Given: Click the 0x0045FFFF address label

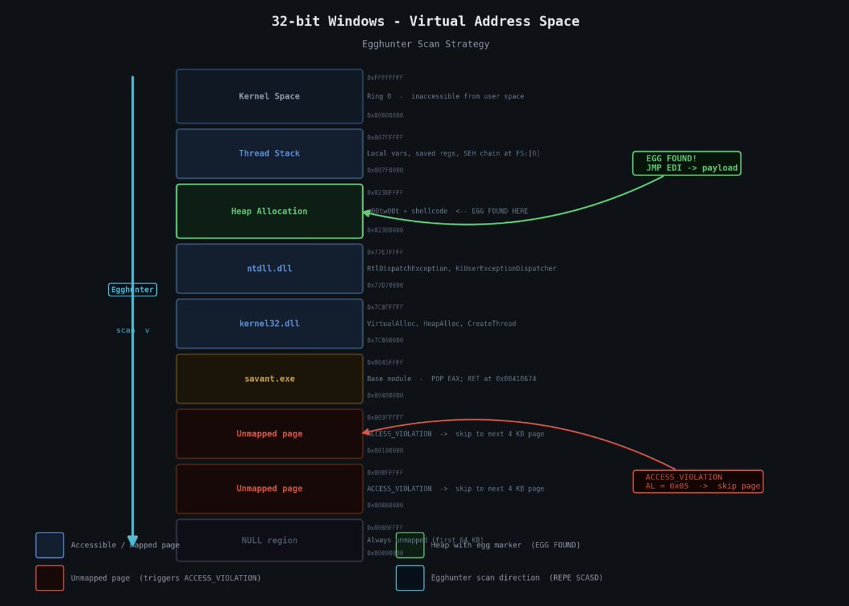Looking at the screenshot, I should tap(385, 363).
